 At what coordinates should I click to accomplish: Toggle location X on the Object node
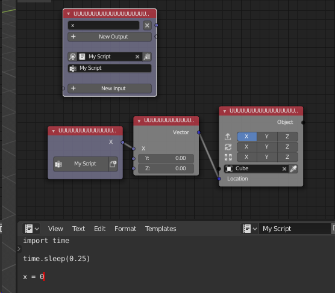[x=247, y=137]
